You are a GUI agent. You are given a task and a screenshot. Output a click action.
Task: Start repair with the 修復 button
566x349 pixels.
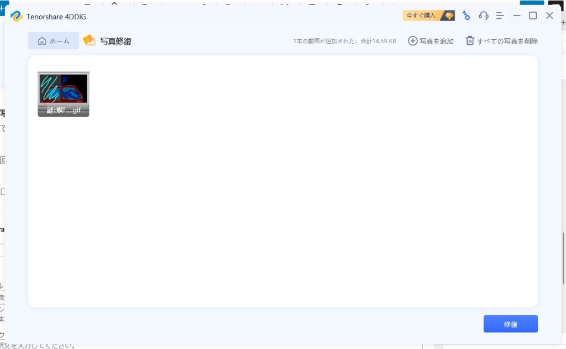510,324
